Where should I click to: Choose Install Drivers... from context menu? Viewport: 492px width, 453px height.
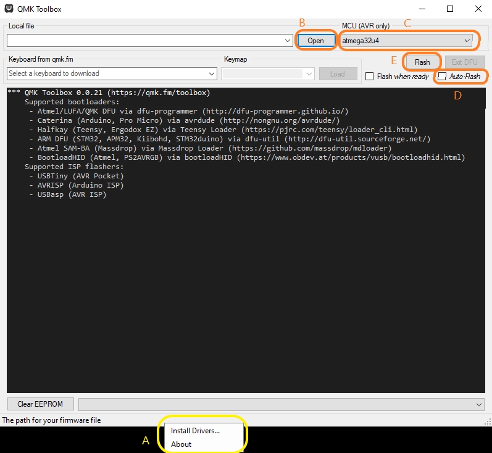(195, 431)
